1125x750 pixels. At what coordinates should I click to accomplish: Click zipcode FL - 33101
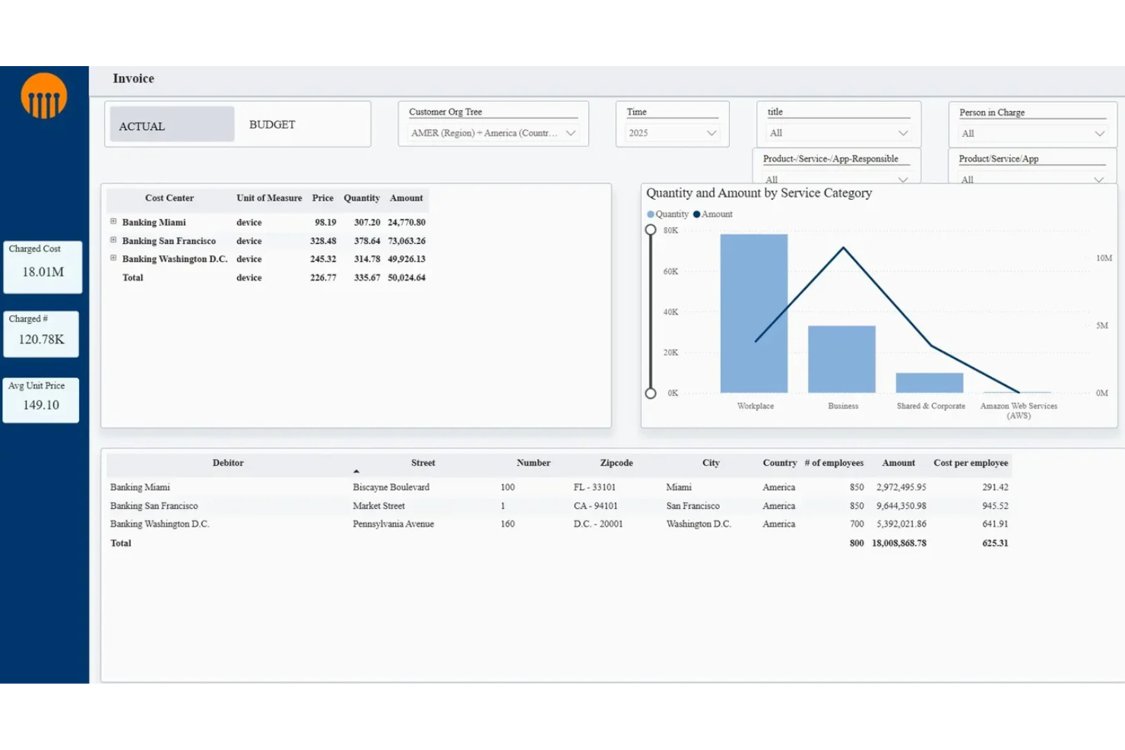pos(594,487)
